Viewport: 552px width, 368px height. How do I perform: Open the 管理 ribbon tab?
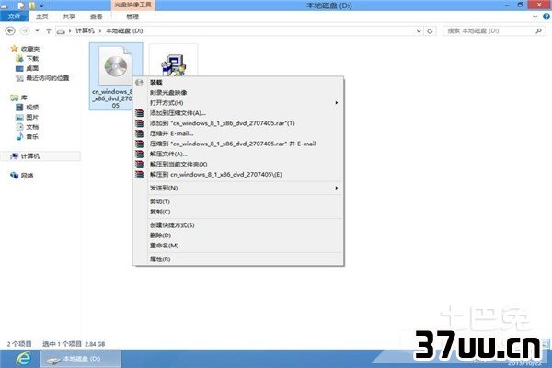(x=132, y=17)
